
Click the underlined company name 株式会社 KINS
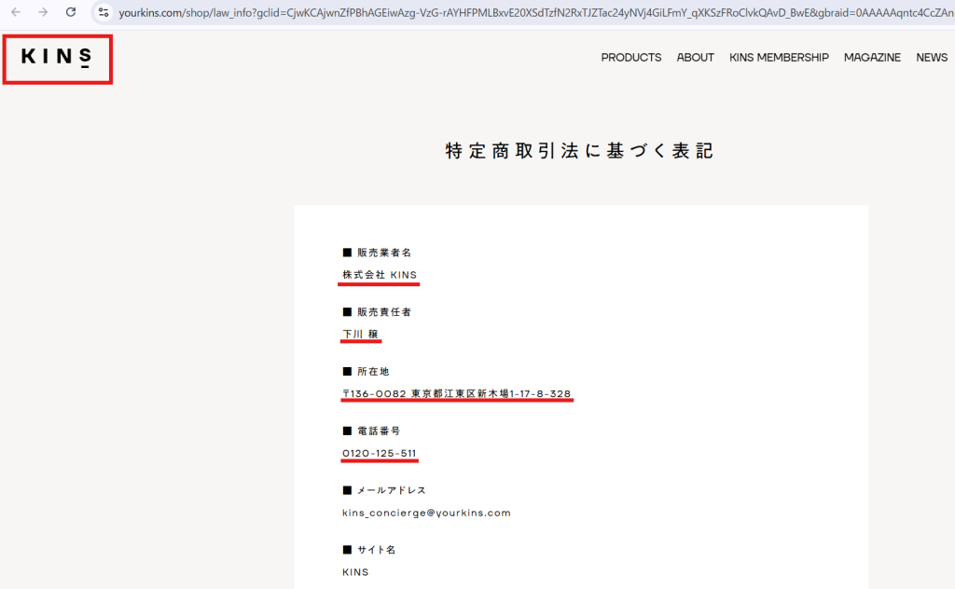pos(379,275)
